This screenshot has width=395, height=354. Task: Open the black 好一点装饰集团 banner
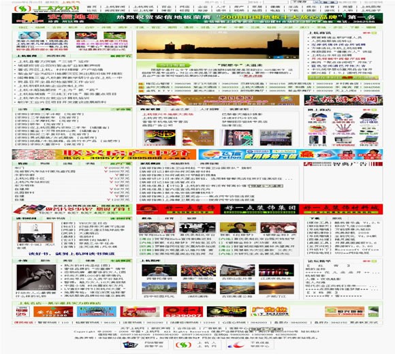pos(259,209)
